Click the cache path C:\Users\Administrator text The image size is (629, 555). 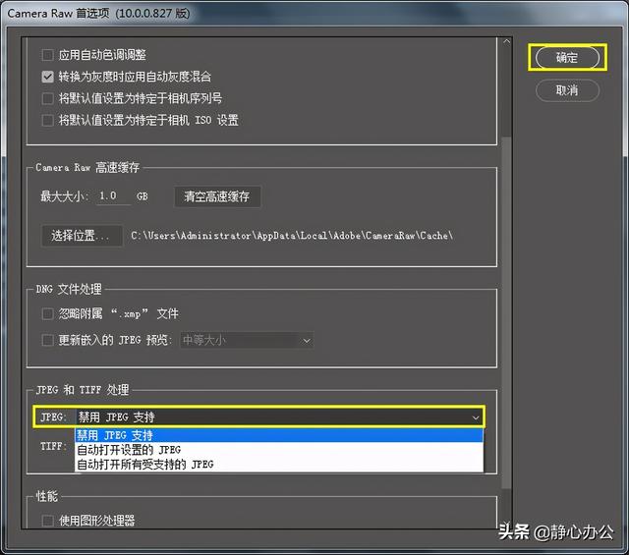point(292,236)
